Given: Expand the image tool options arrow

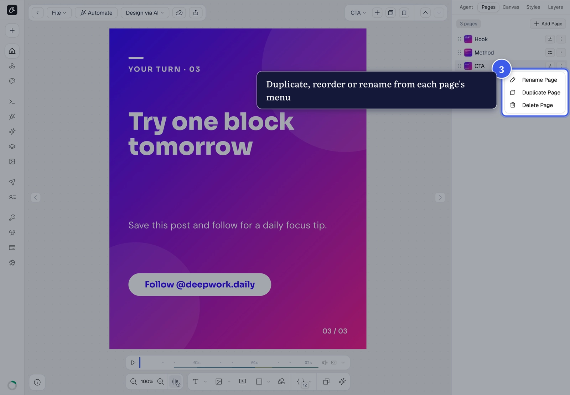Looking at the screenshot, I should point(229,382).
